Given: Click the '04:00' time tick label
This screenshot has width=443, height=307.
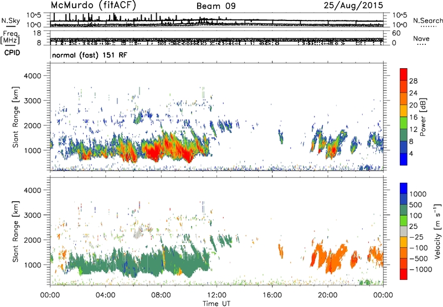Looking at the screenshot, I should (x=105, y=295).
